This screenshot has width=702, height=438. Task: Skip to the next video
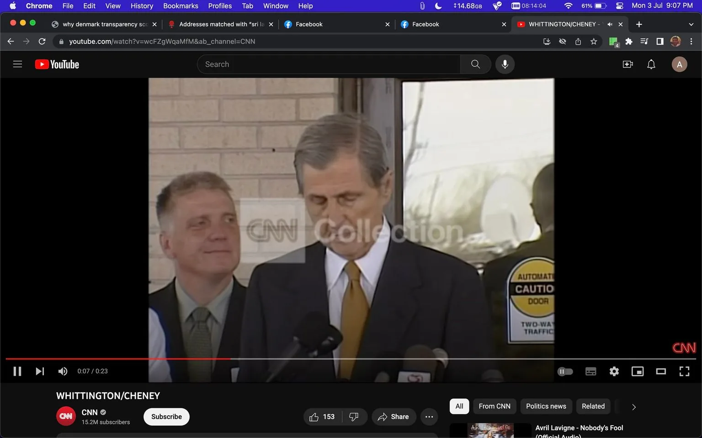coord(39,371)
